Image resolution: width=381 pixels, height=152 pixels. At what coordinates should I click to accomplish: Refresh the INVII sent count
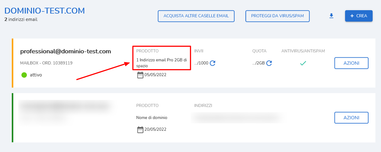212,63
